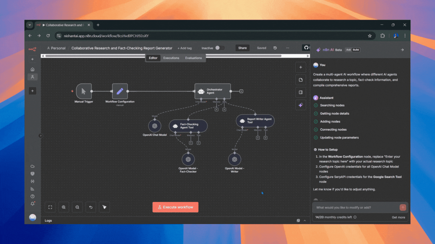Expand the Memory connector on Report Writer Agent Tool
Image resolution: width=435 pixels, height=244 pixels.
click(x=258, y=137)
